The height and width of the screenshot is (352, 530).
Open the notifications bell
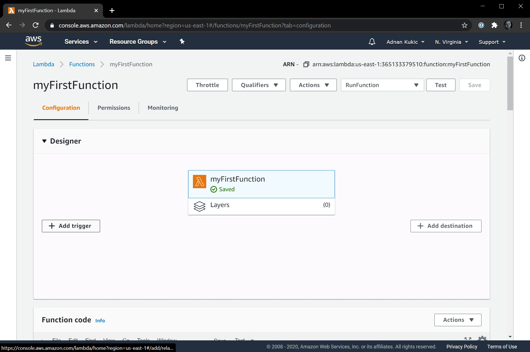coord(372,42)
